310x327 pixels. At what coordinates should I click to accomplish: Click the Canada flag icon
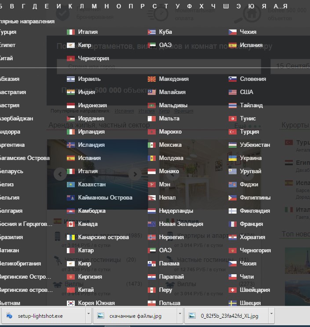(x=71, y=224)
